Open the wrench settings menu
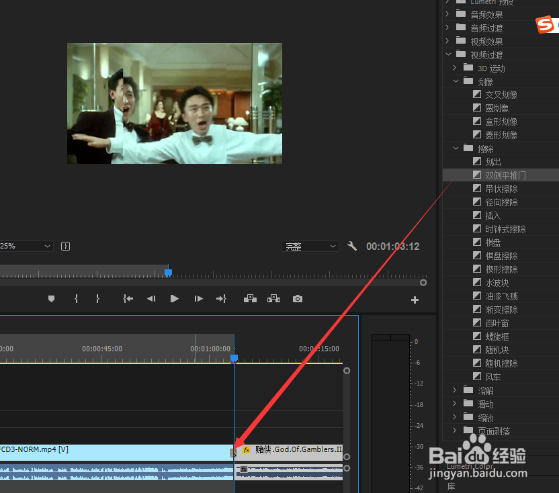This screenshot has height=493, width=559. coord(352,246)
